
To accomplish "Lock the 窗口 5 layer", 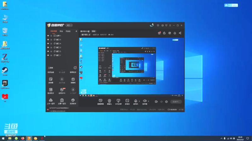I will (51, 40).
